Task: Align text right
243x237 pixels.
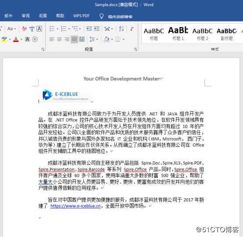Action: [67, 39]
